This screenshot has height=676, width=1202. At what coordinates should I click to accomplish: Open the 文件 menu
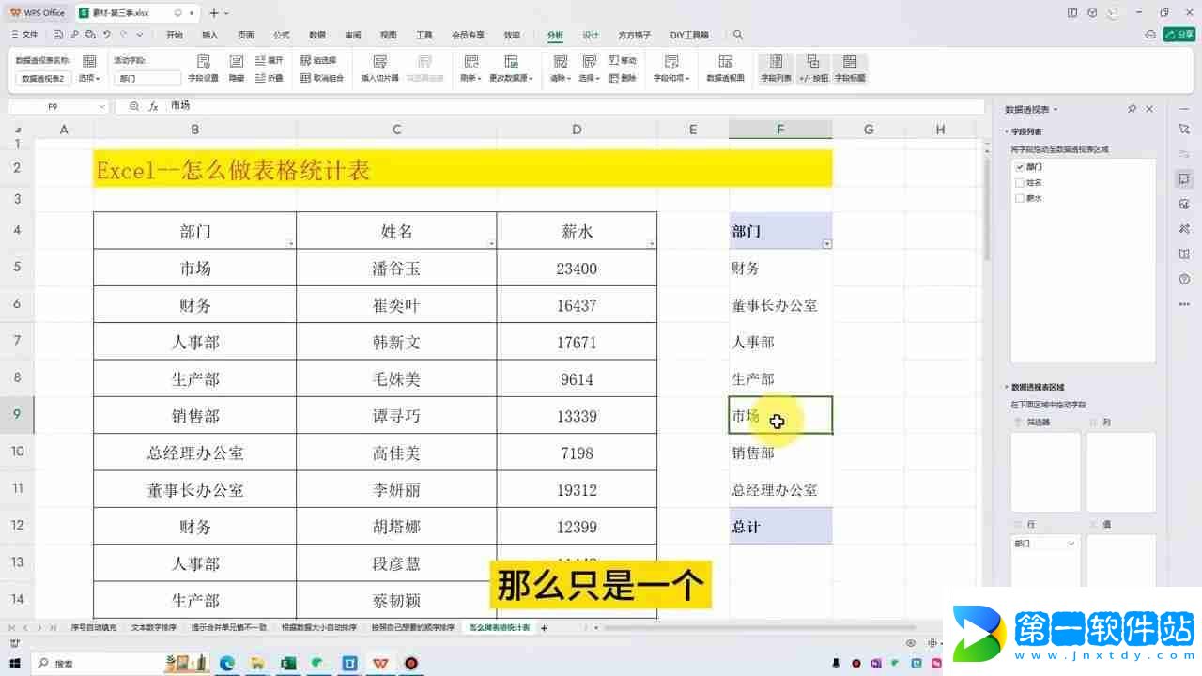tap(25, 35)
